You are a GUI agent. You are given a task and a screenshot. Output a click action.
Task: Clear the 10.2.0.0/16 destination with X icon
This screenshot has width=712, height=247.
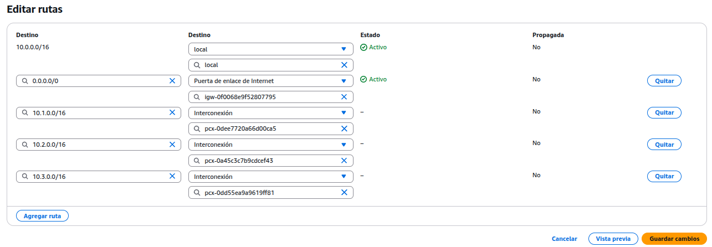click(172, 145)
